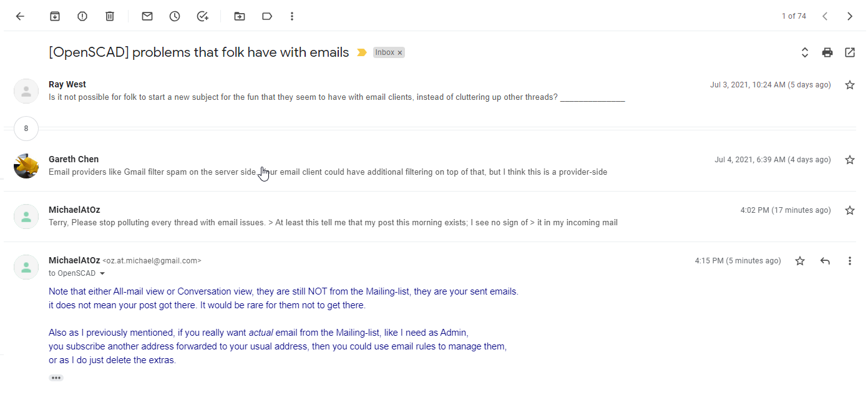Star Ray West's message

pos(850,85)
